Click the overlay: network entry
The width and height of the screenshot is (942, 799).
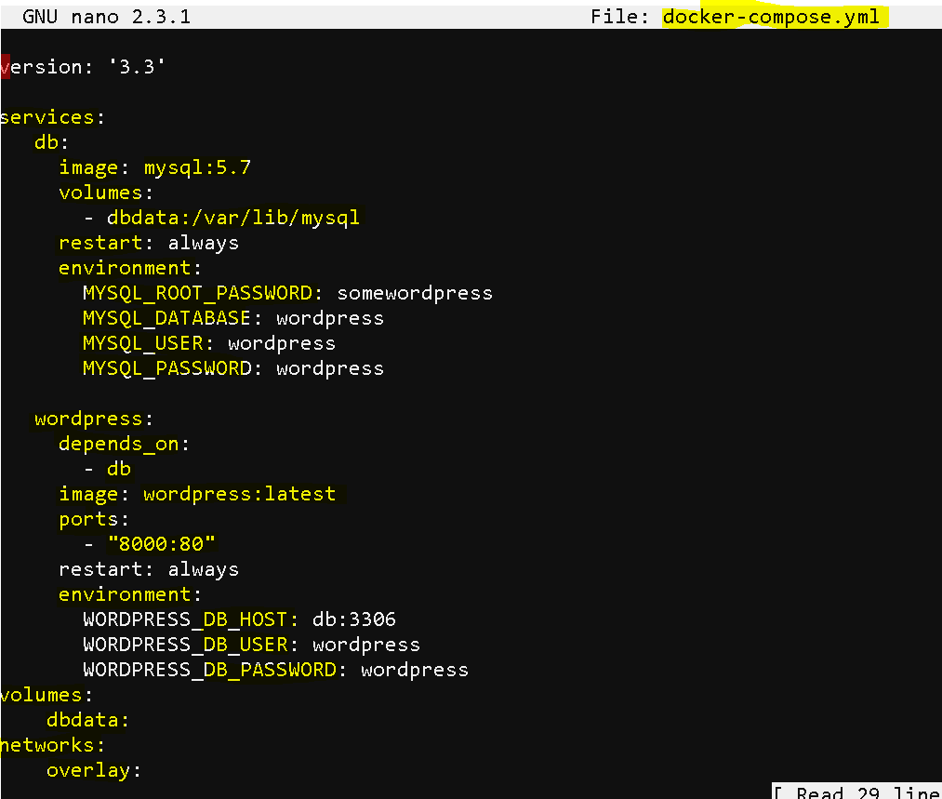coord(94,770)
